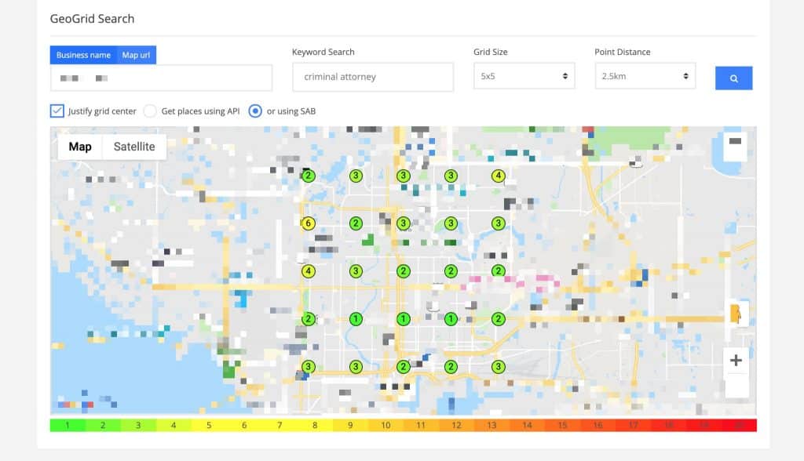
Task: Click the yellow rank 6 grid marker
Action: (x=309, y=223)
